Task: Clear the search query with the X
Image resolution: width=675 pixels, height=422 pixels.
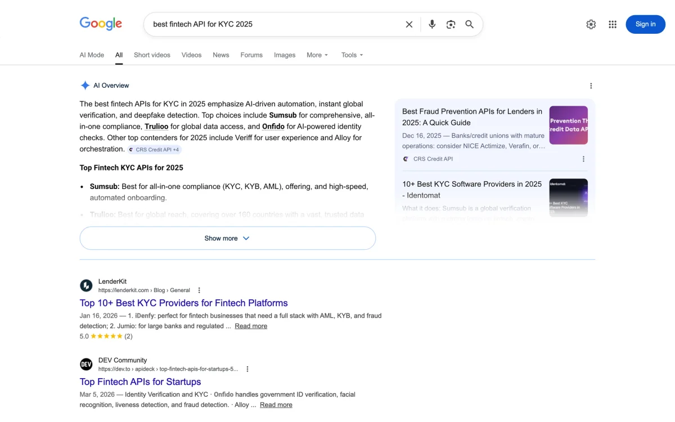Action: tap(409, 24)
